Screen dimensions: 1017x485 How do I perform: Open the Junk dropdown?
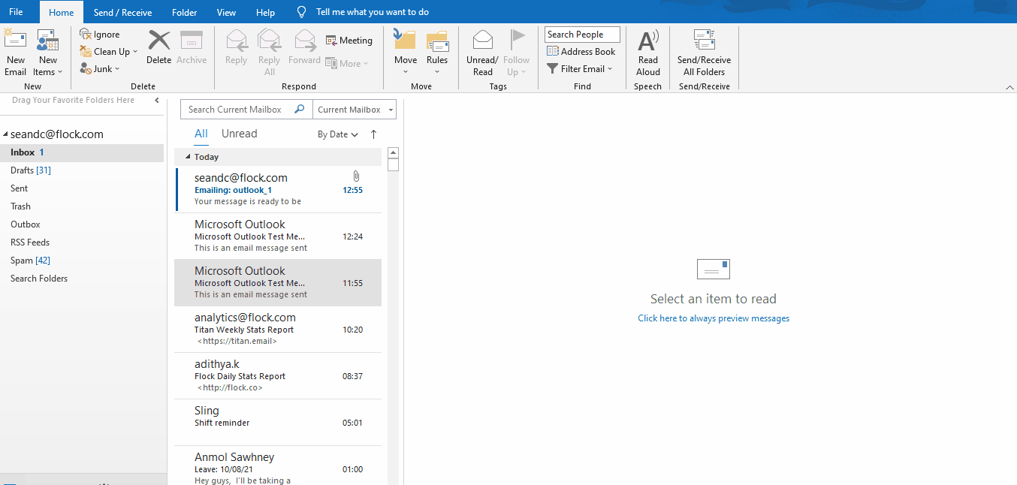(x=101, y=69)
